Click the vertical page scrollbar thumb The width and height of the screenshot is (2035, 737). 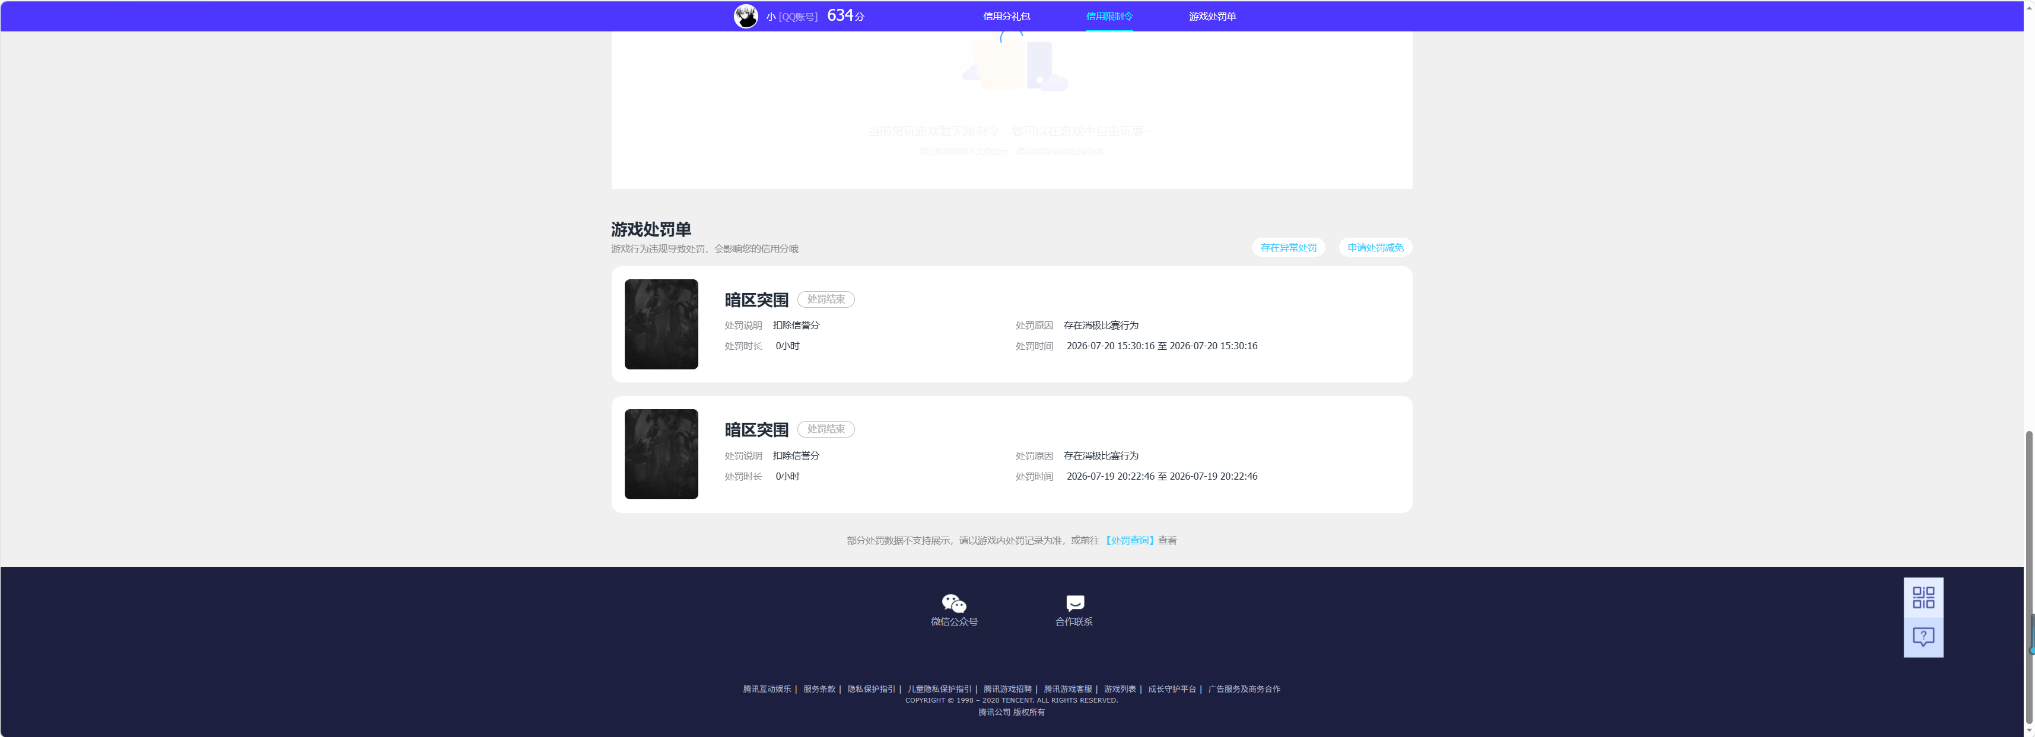tap(2028, 576)
